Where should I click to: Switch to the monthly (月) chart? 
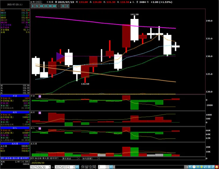(x=67, y=6)
